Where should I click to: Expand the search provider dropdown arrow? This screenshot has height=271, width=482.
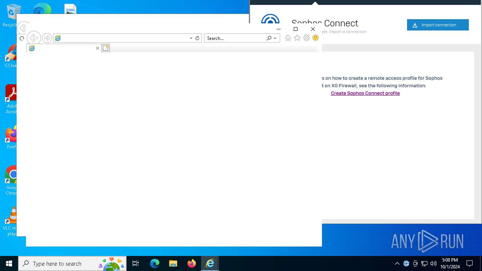[275, 38]
